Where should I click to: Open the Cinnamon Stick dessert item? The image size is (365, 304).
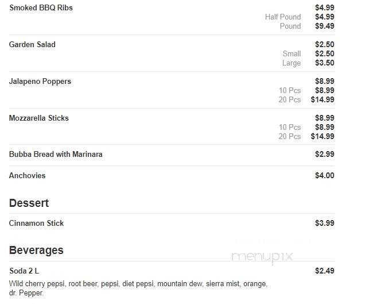click(x=36, y=223)
